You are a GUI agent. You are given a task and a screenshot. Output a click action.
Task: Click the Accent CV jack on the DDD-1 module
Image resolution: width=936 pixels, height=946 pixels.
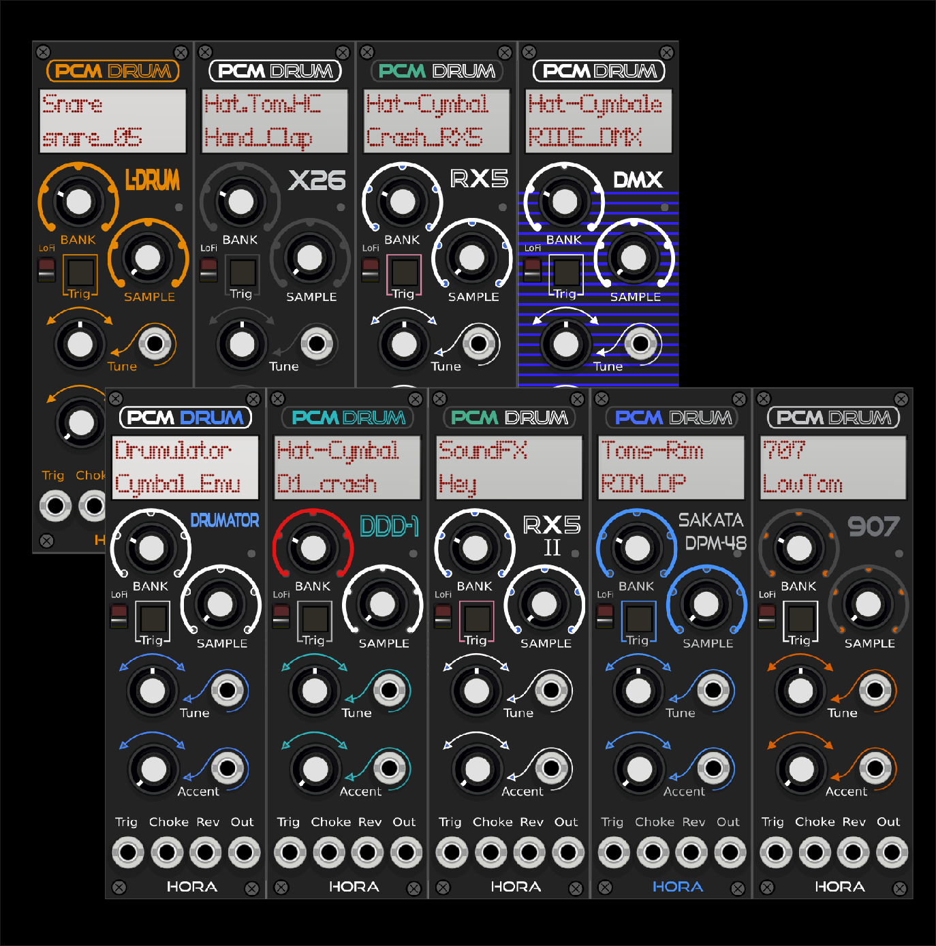pos(390,768)
